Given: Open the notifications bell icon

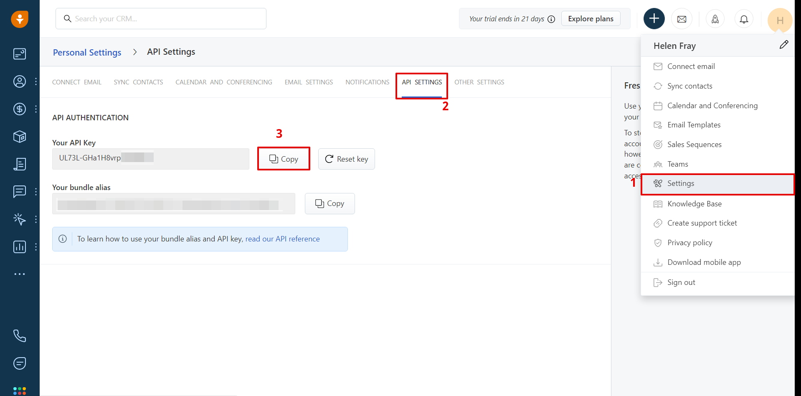Looking at the screenshot, I should [x=744, y=19].
